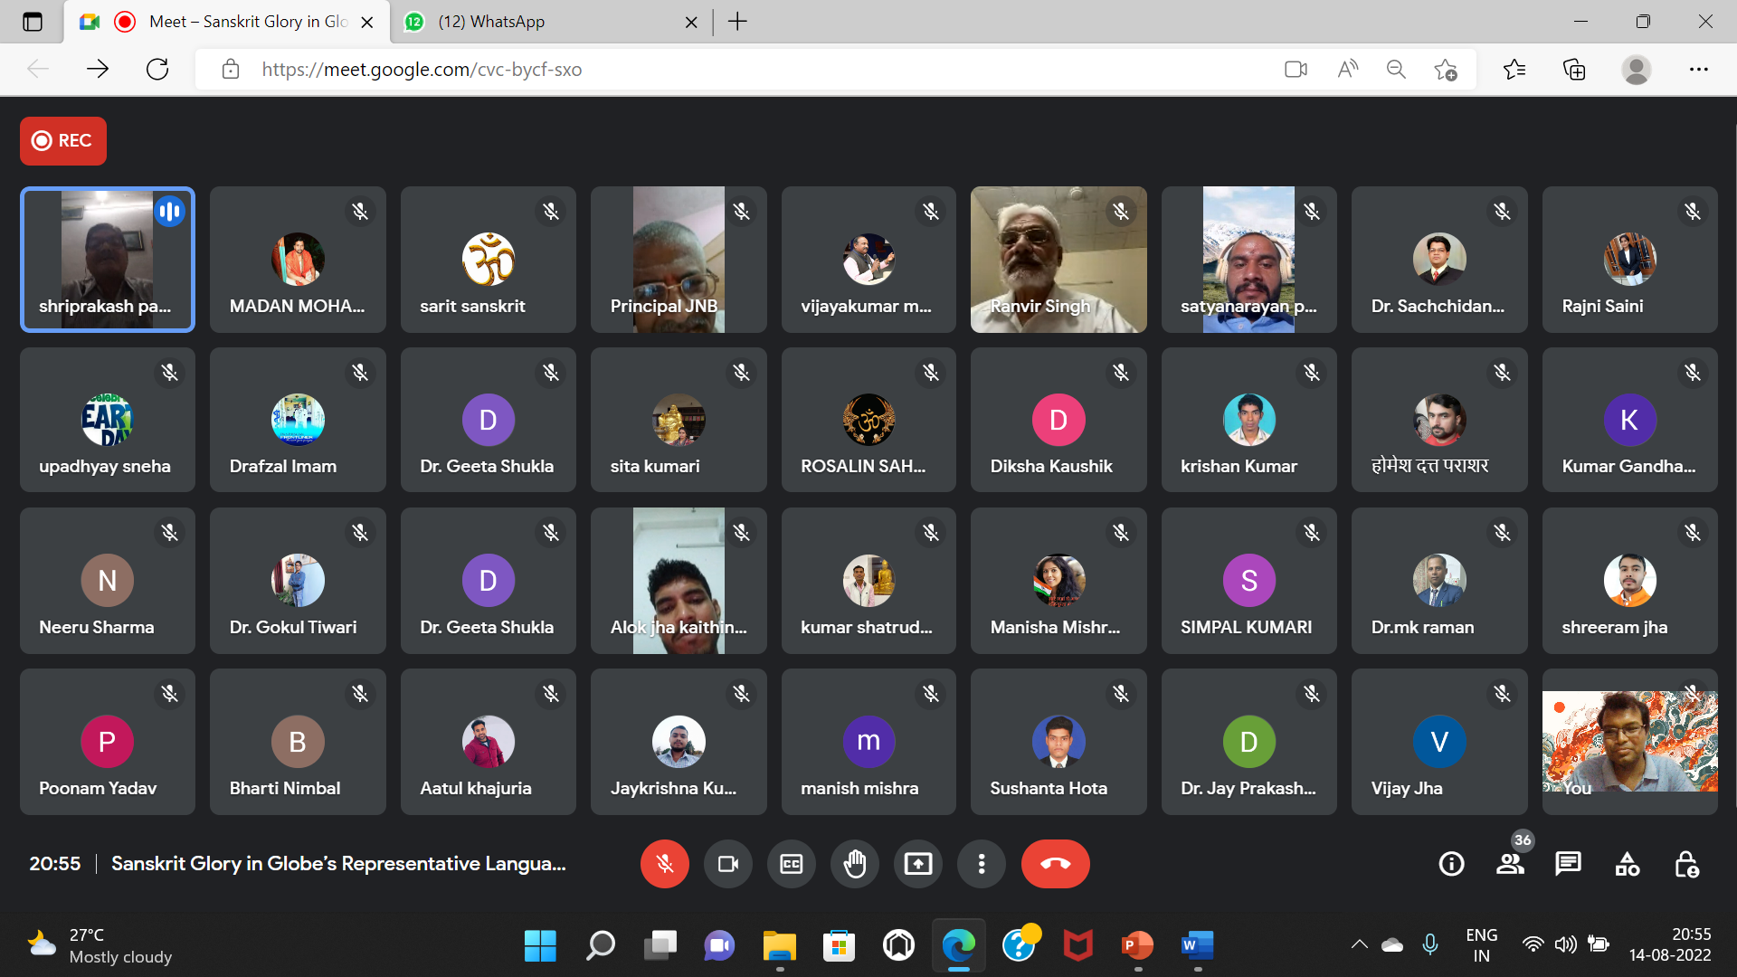The height and width of the screenshot is (977, 1737).
Task: Open more options three-dot menu
Action: [981, 864]
